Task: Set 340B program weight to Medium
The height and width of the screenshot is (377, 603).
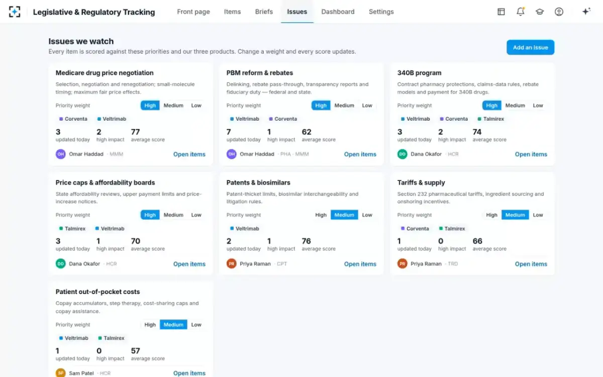Action: coord(515,106)
